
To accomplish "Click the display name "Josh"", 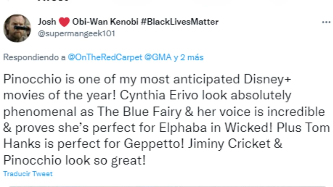I will [x=47, y=22].
